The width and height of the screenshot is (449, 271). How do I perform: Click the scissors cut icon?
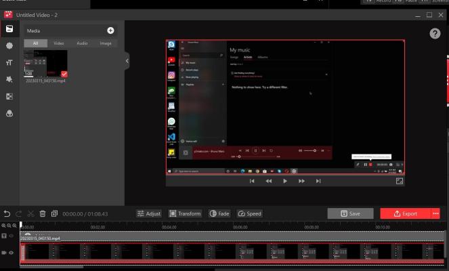[30, 213]
